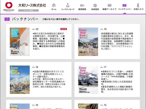Click VOL 20 description starting 新たな活力を
The height and width of the screenshot is (109, 146).
click(49, 41)
